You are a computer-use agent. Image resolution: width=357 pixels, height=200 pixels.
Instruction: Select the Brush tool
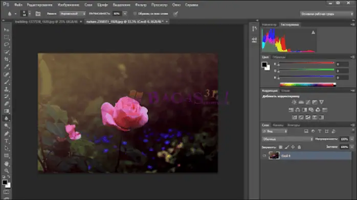pyautogui.click(x=6, y=82)
